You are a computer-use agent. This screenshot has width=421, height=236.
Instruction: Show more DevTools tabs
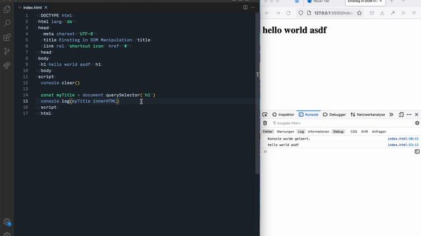[391, 115]
